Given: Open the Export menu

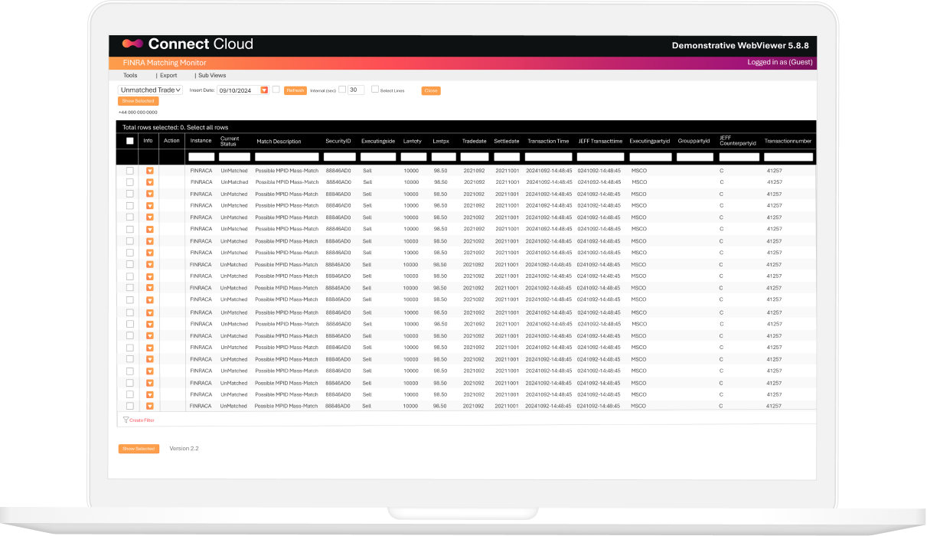Looking at the screenshot, I should click(x=168, y=76).
